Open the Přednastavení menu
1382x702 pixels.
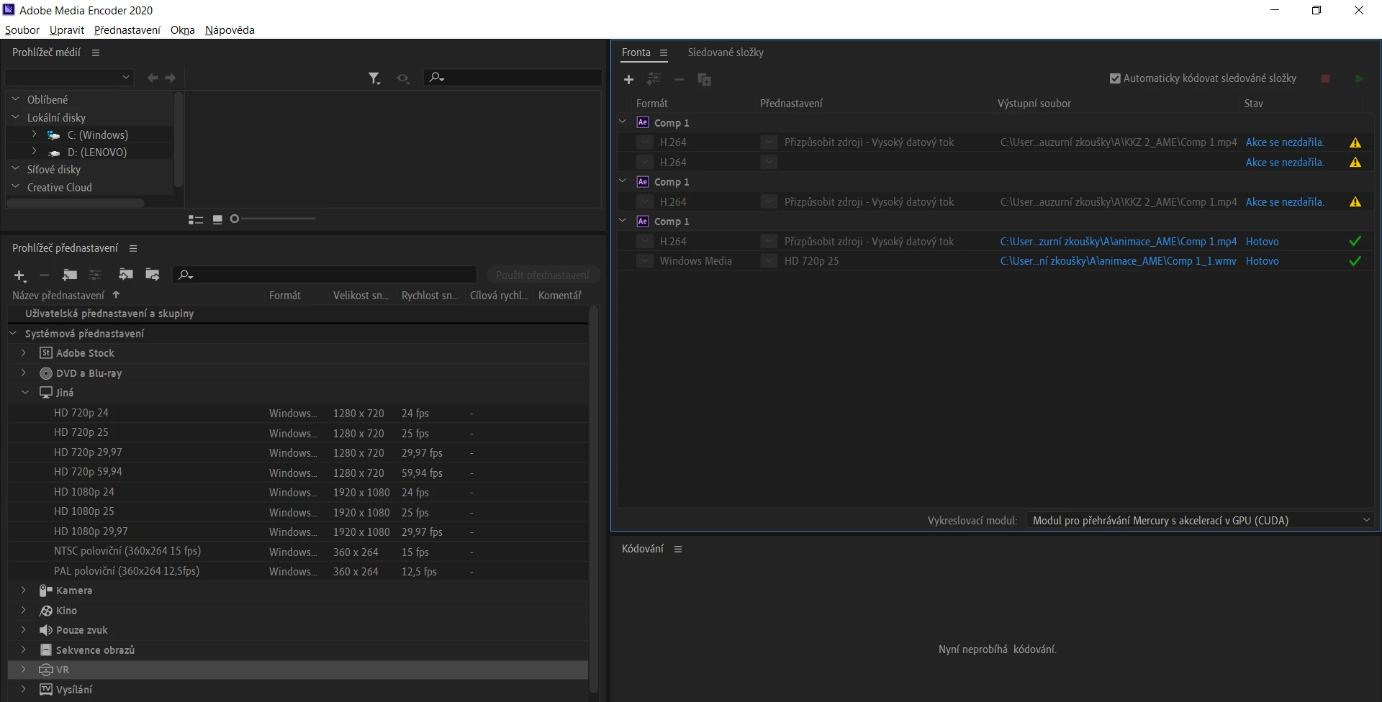pyautogui.click(x=127, y=30)
